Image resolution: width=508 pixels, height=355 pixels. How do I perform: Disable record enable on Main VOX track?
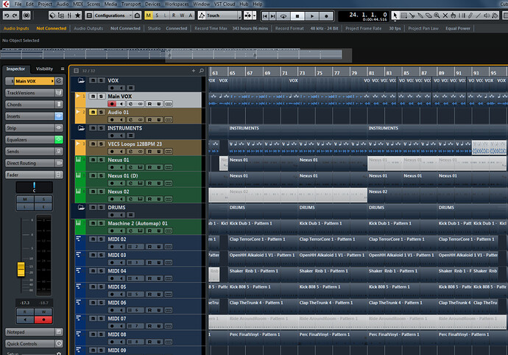pos(112,104)
